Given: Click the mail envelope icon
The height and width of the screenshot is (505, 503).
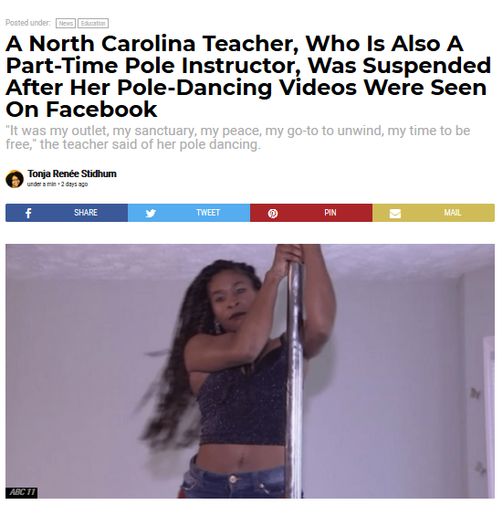Looking at the screenshot, I should click(395, 214).
